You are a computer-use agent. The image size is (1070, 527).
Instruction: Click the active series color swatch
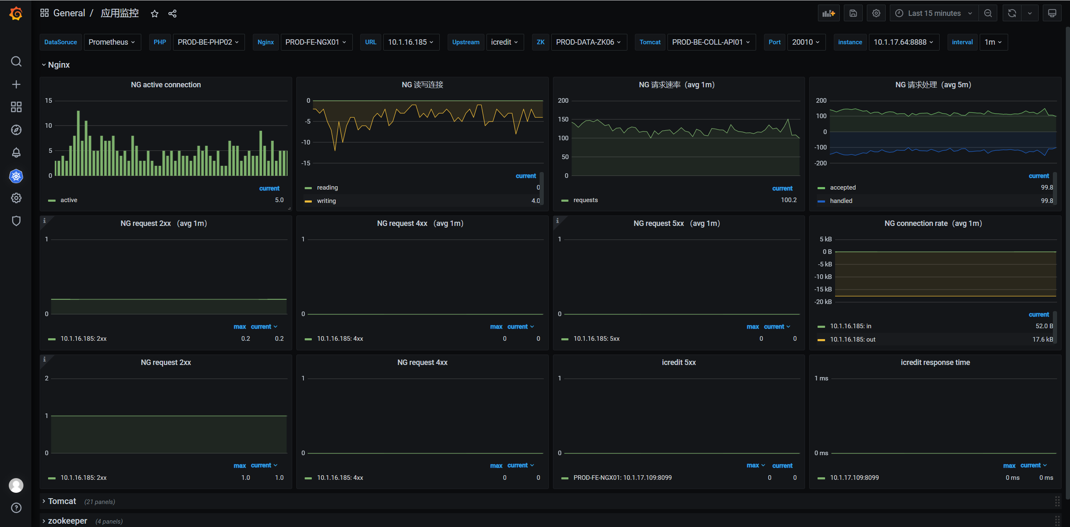52,200
